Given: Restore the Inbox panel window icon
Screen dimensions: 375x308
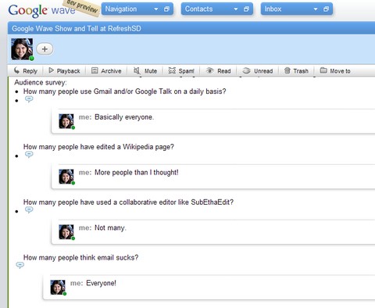Looking at the screenshot, I should coord(326,9).
